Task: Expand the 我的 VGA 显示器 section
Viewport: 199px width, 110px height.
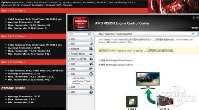Action: click(x=77, y=59)
